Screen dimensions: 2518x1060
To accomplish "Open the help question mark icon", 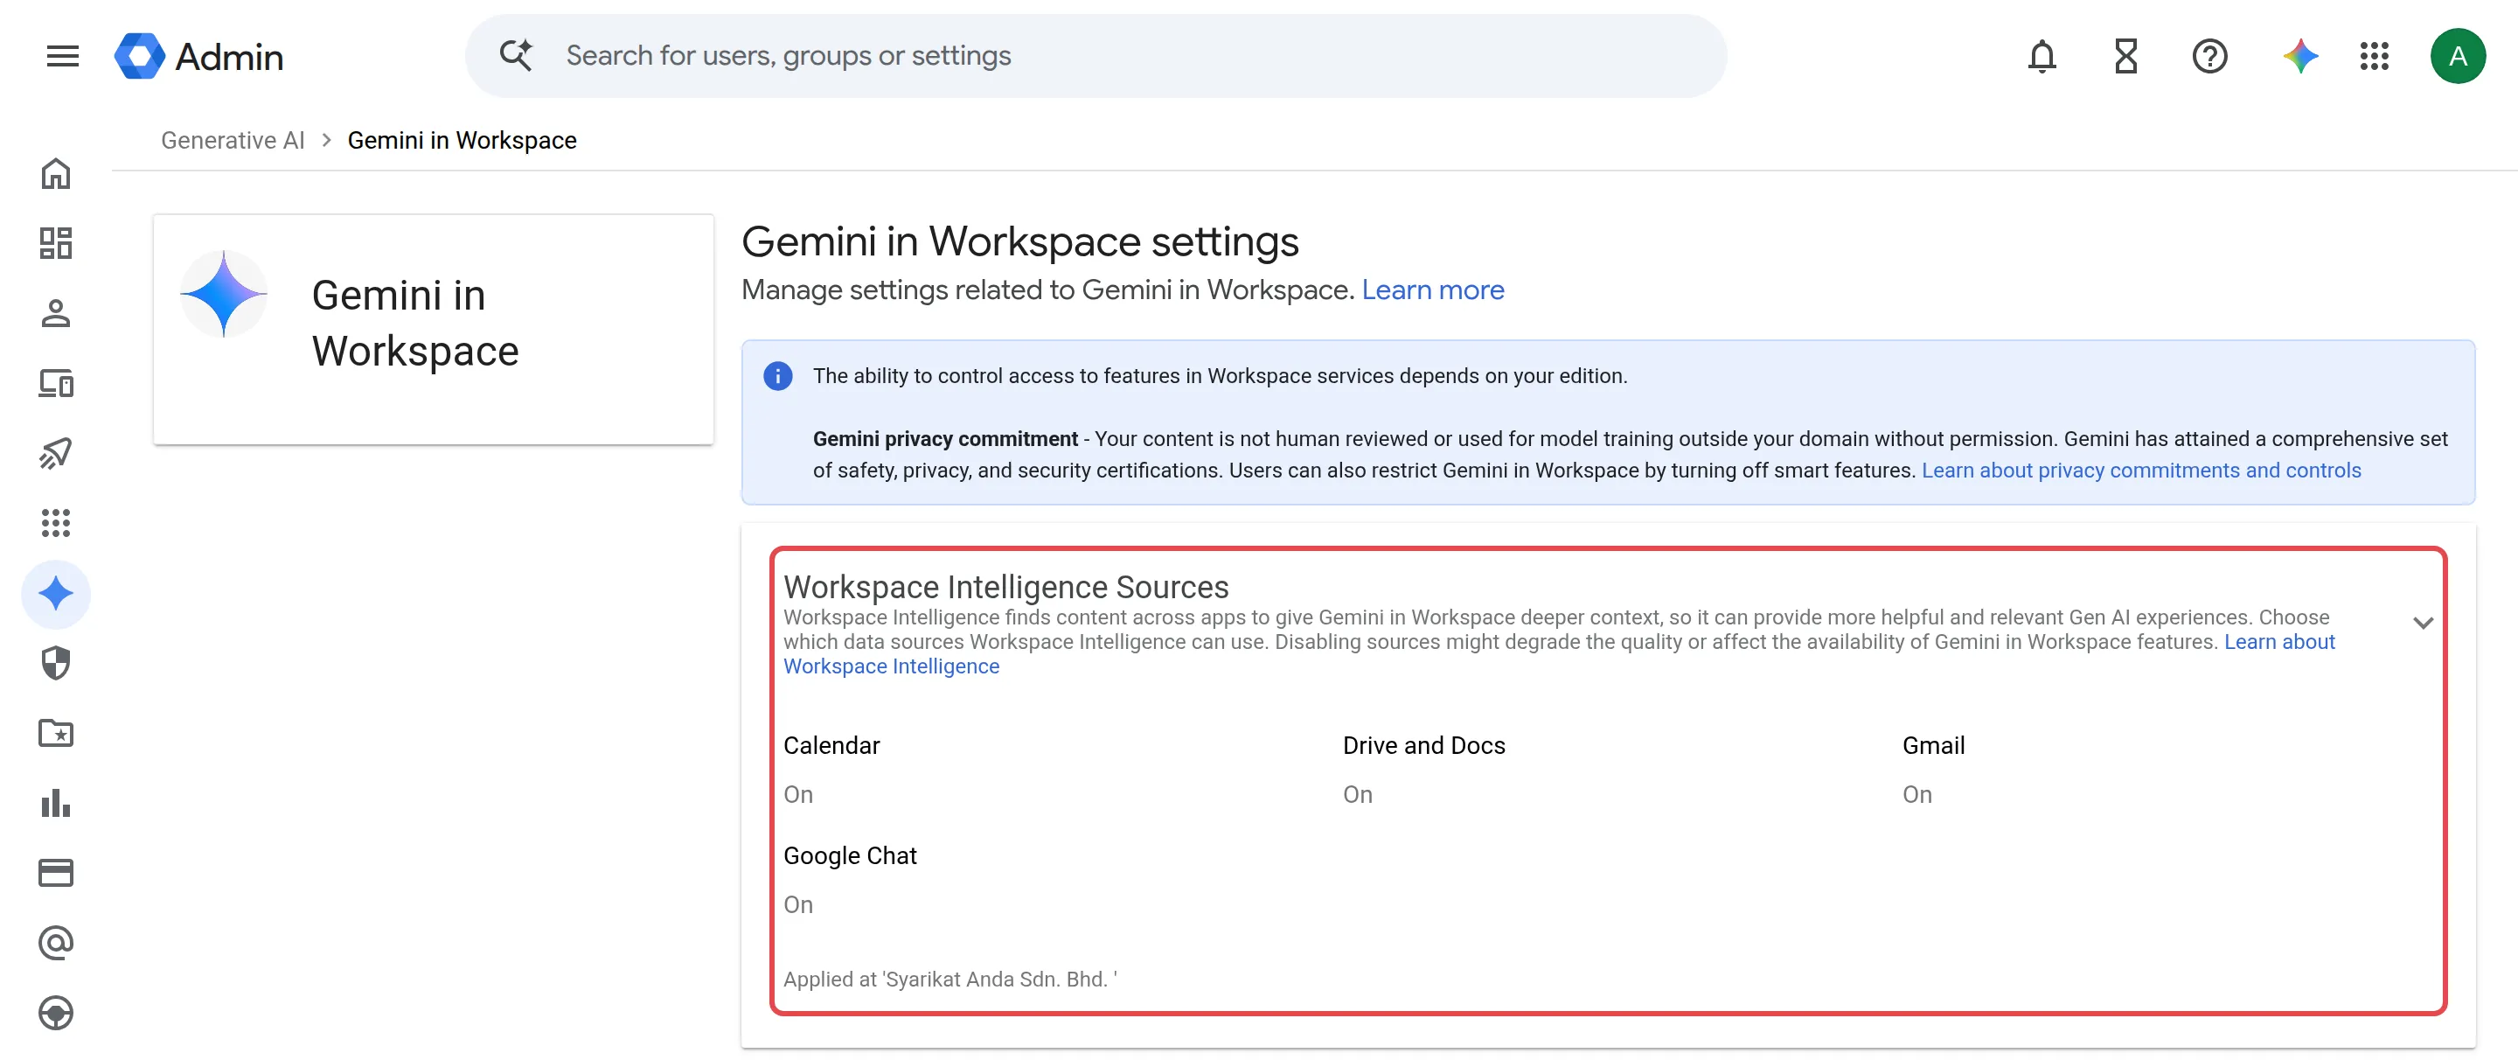I will 2209,56.
